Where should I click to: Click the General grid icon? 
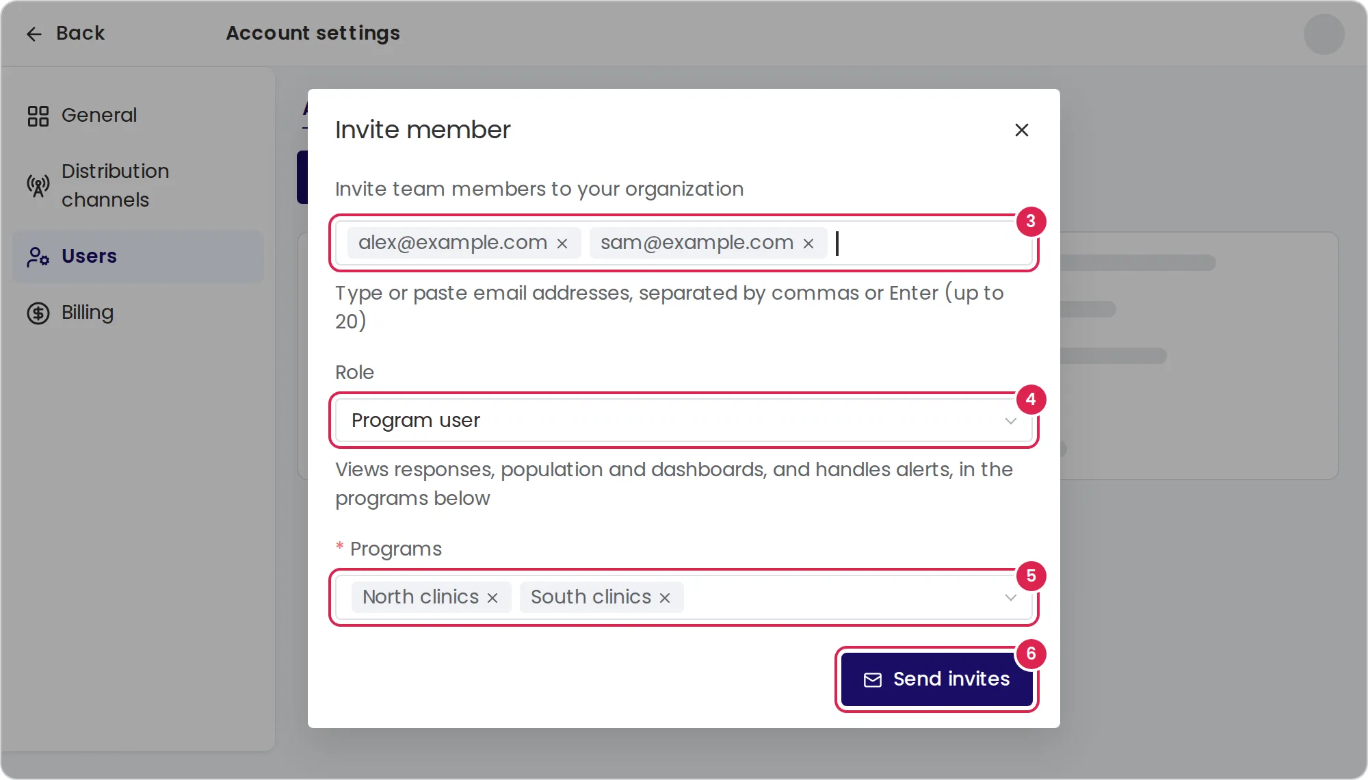click(x=38, y=116)
